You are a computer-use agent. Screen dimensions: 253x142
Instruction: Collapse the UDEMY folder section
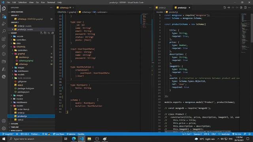14,33
